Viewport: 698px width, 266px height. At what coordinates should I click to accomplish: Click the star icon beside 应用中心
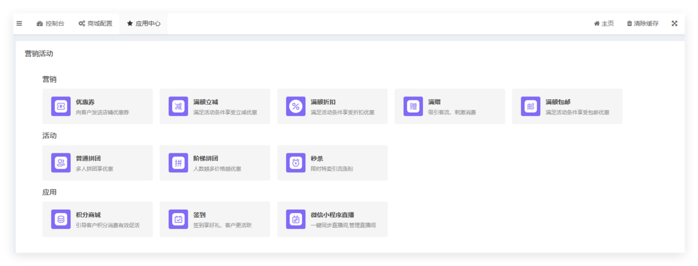[130, 24]
